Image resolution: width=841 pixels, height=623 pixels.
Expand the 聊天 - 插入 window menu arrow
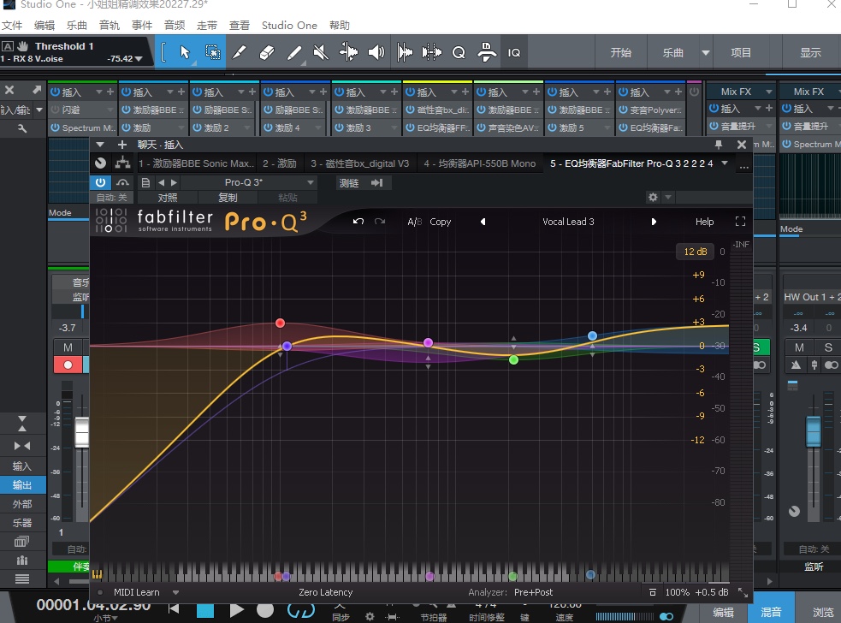coord(100,145)
